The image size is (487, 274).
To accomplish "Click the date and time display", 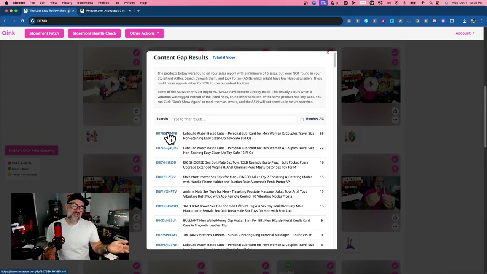I will 467,3.
